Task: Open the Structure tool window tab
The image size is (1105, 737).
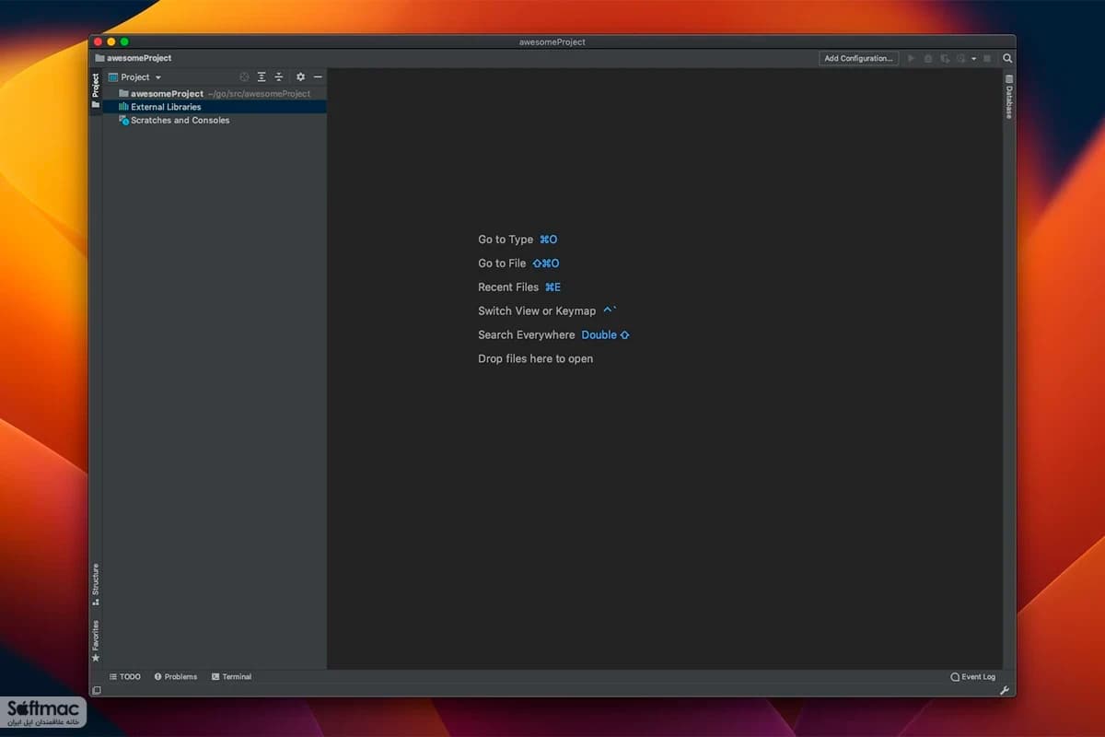Action: [x=95, y=585]
